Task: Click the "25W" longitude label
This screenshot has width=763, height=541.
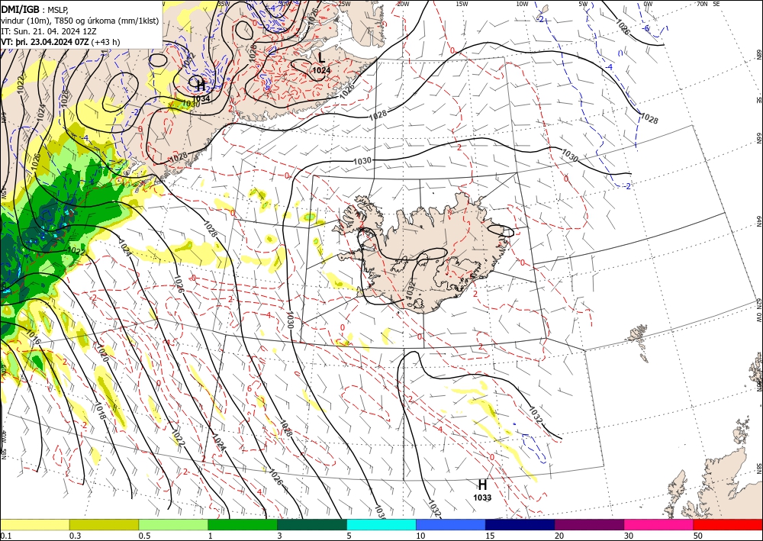Action: 344,4
